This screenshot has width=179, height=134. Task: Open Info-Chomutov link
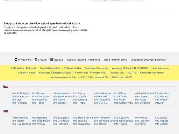click(40, 97)
